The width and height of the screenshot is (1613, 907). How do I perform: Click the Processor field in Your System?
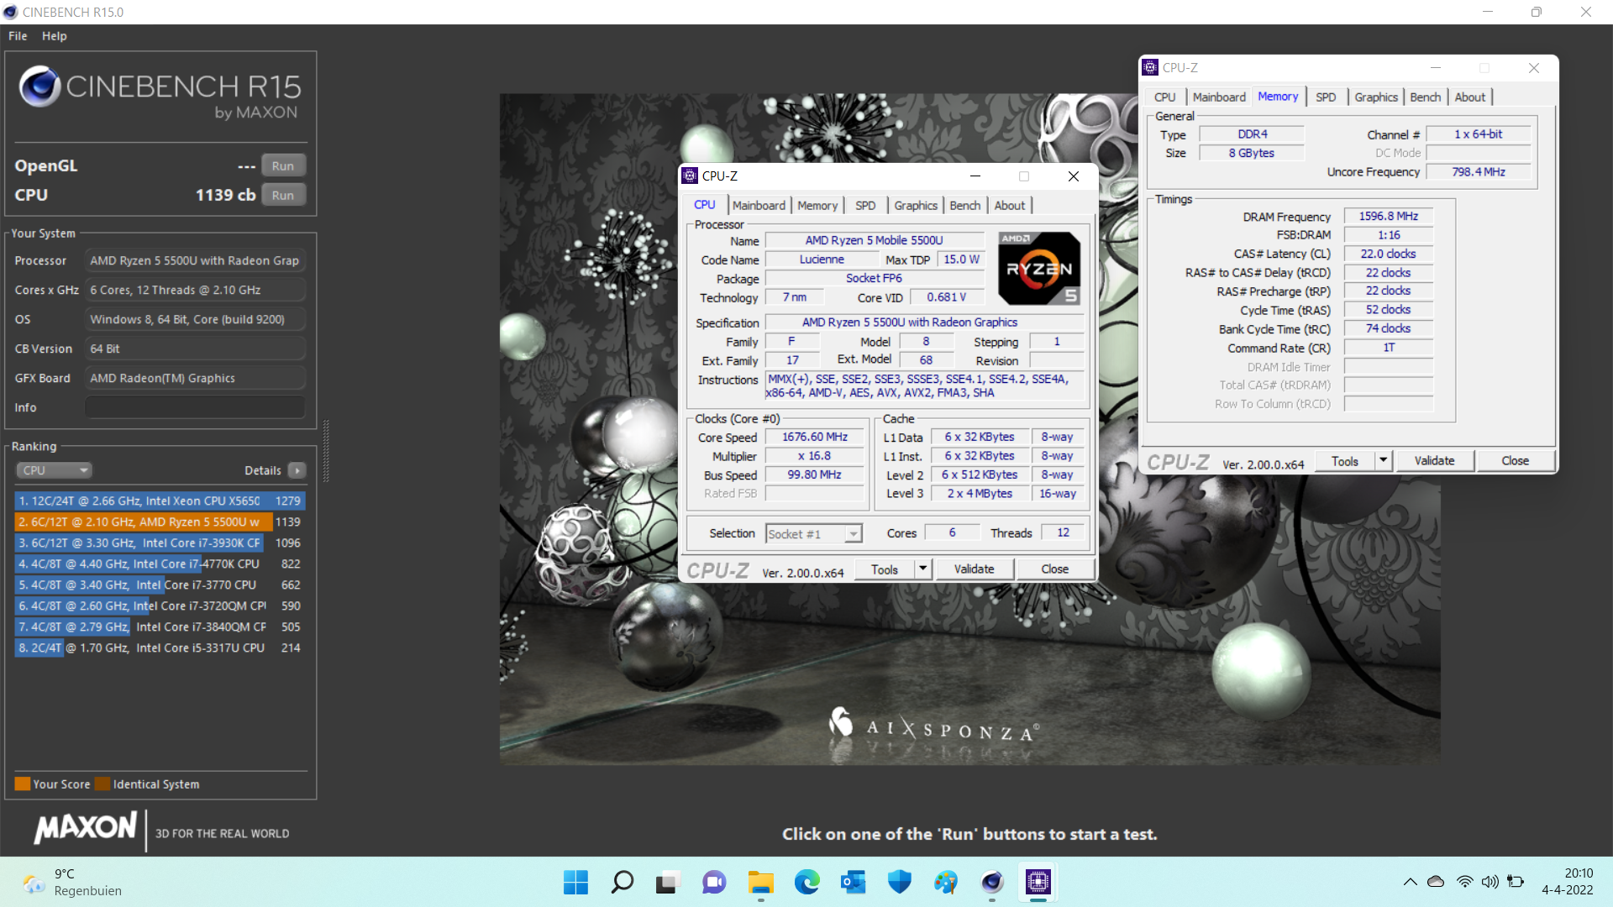195,260
